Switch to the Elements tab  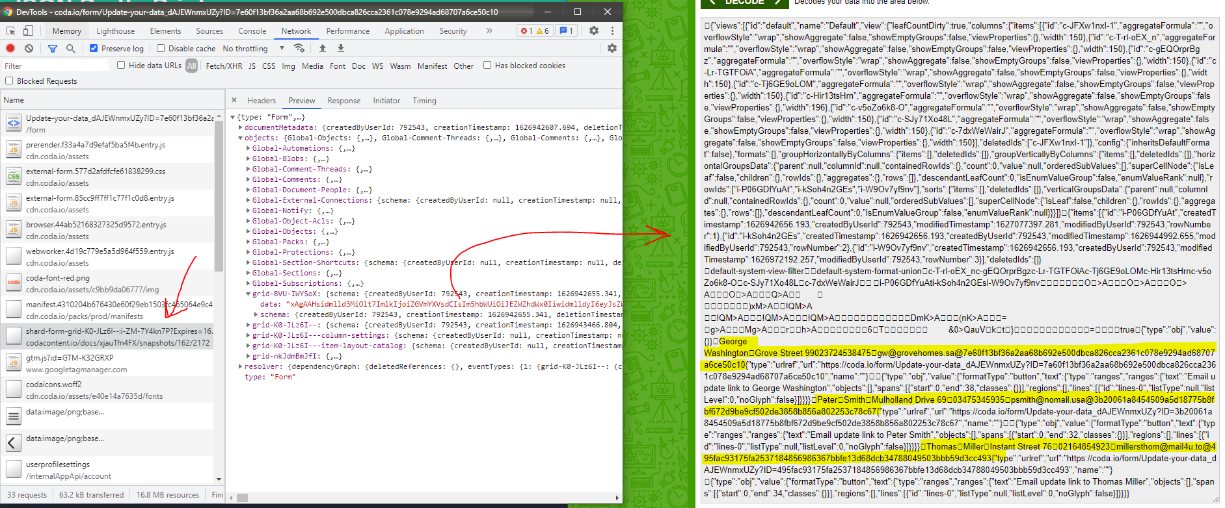point(165,31)
